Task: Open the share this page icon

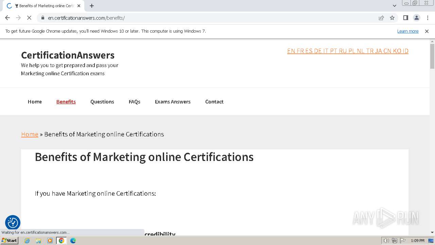Action: [381, 18]
